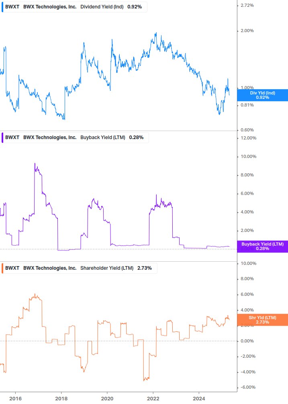
Task: Click the 2.72% tick on dividend yield axis
Action: tap(247, 5)
